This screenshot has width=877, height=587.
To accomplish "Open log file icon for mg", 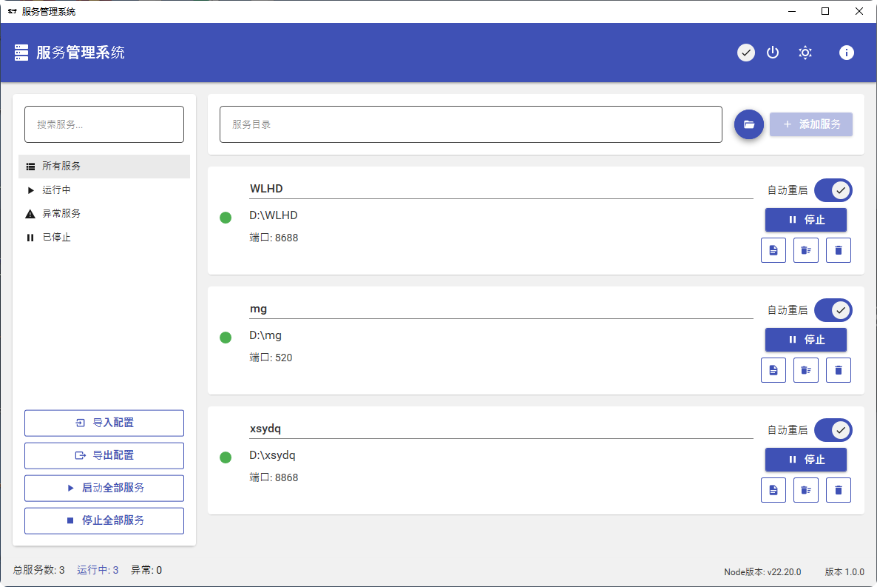I will [773, 370].
